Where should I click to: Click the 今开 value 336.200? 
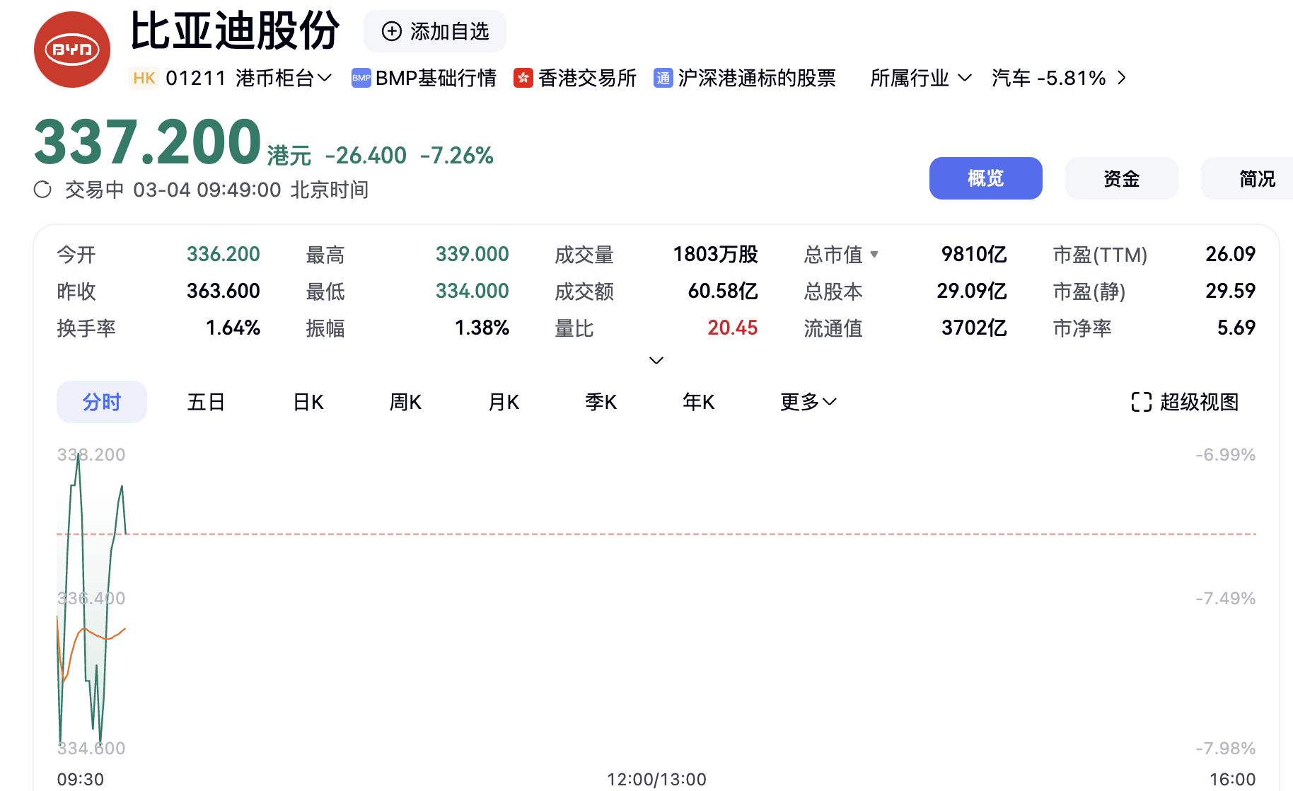pyautogui.click(x=224, y=254)
